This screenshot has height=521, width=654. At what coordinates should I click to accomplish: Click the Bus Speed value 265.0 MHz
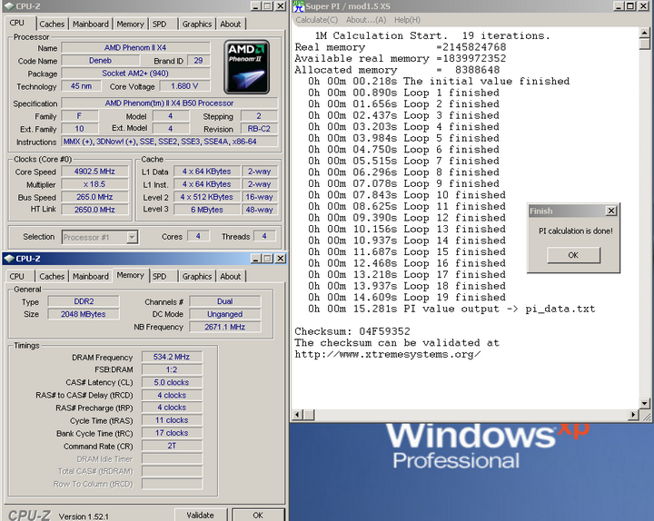pos(94,197)
